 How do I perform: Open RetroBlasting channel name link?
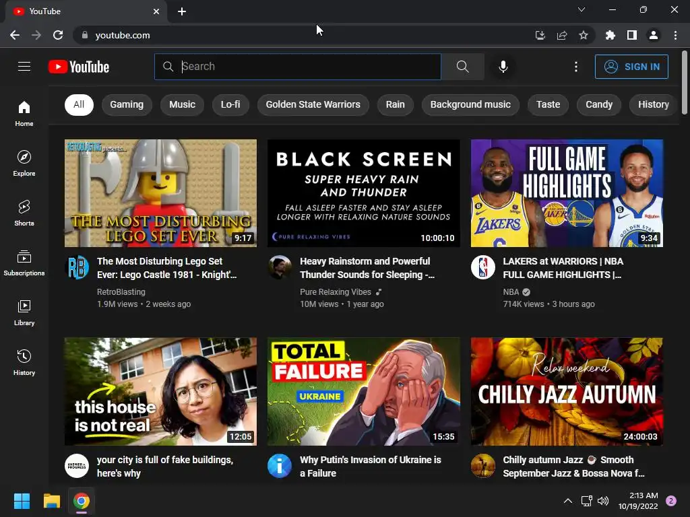[x=121, y=292]
